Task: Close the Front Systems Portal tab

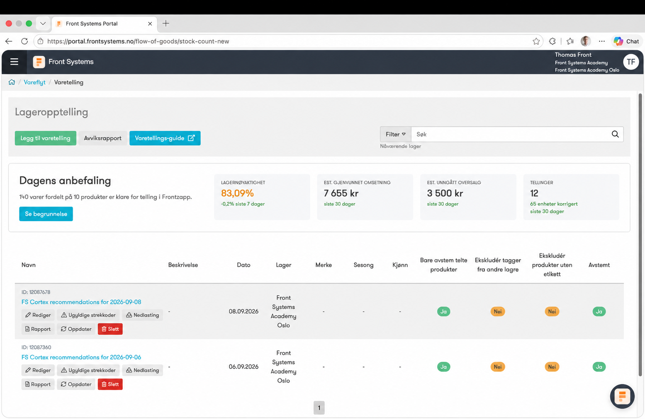Action: (x=150, y=24)
